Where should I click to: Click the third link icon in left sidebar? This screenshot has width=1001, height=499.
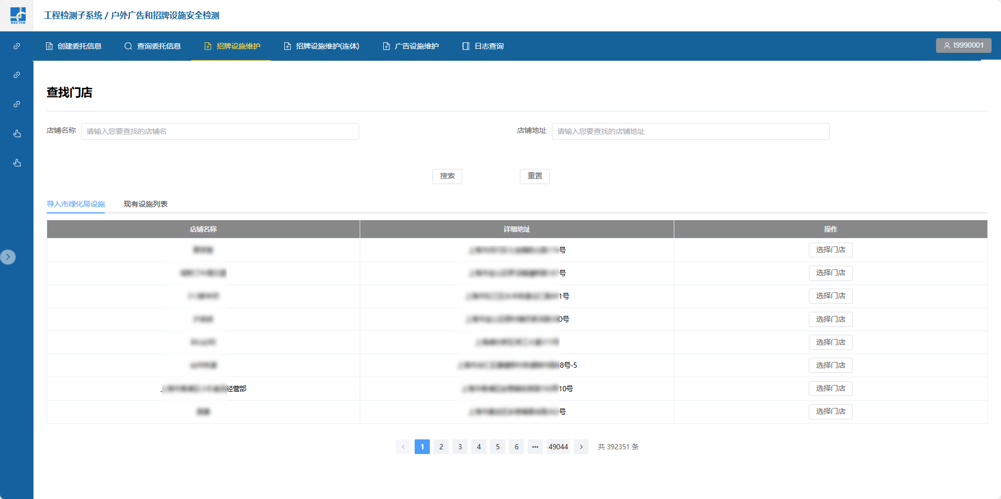pos(17,104)
